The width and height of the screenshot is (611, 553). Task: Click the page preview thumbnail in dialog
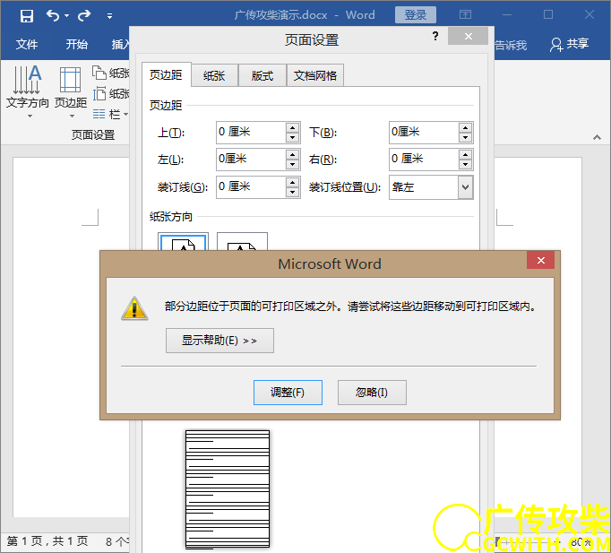pyautogui.click(x=228, y=489)
